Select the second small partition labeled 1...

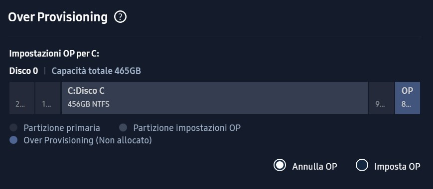pyautogui.click(x=48, y=98)
